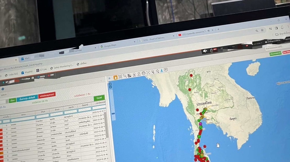
Task: Click the zoom magnifier map tool
Action: [x=125, y=76]
